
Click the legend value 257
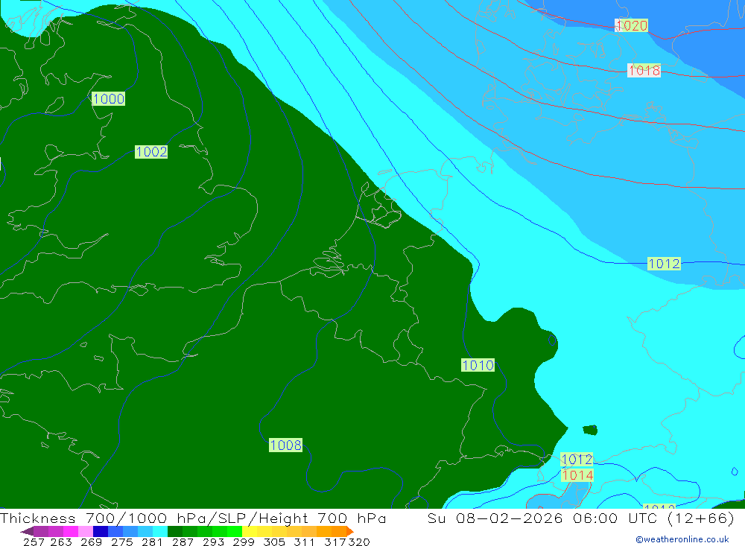pyautogui.click(x=34, y=542)
